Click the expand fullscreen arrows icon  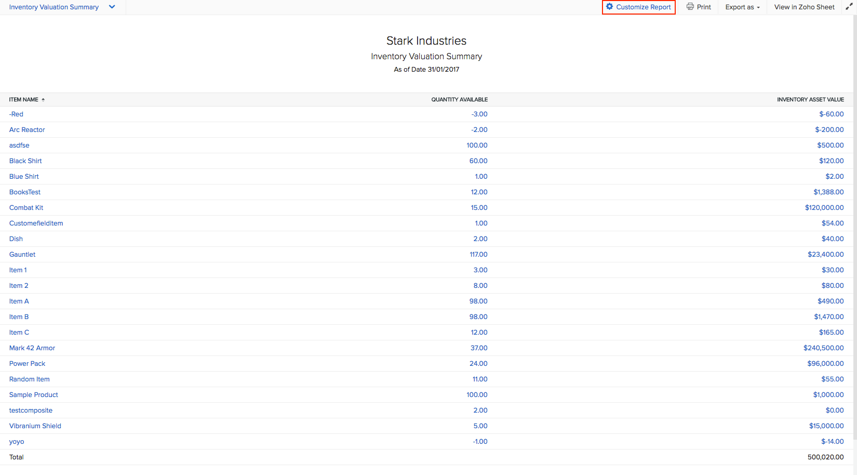849,7
